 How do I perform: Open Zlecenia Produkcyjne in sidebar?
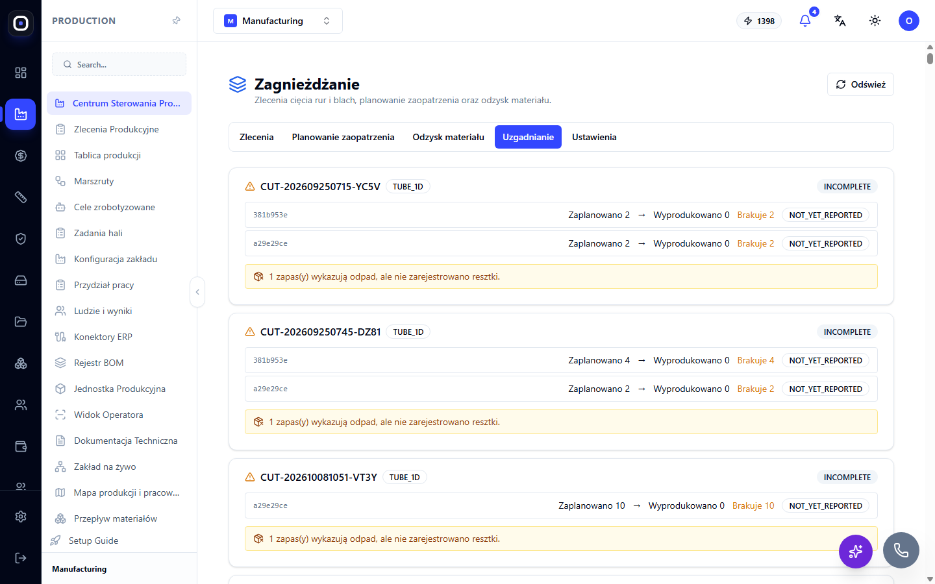coord(119,129)
